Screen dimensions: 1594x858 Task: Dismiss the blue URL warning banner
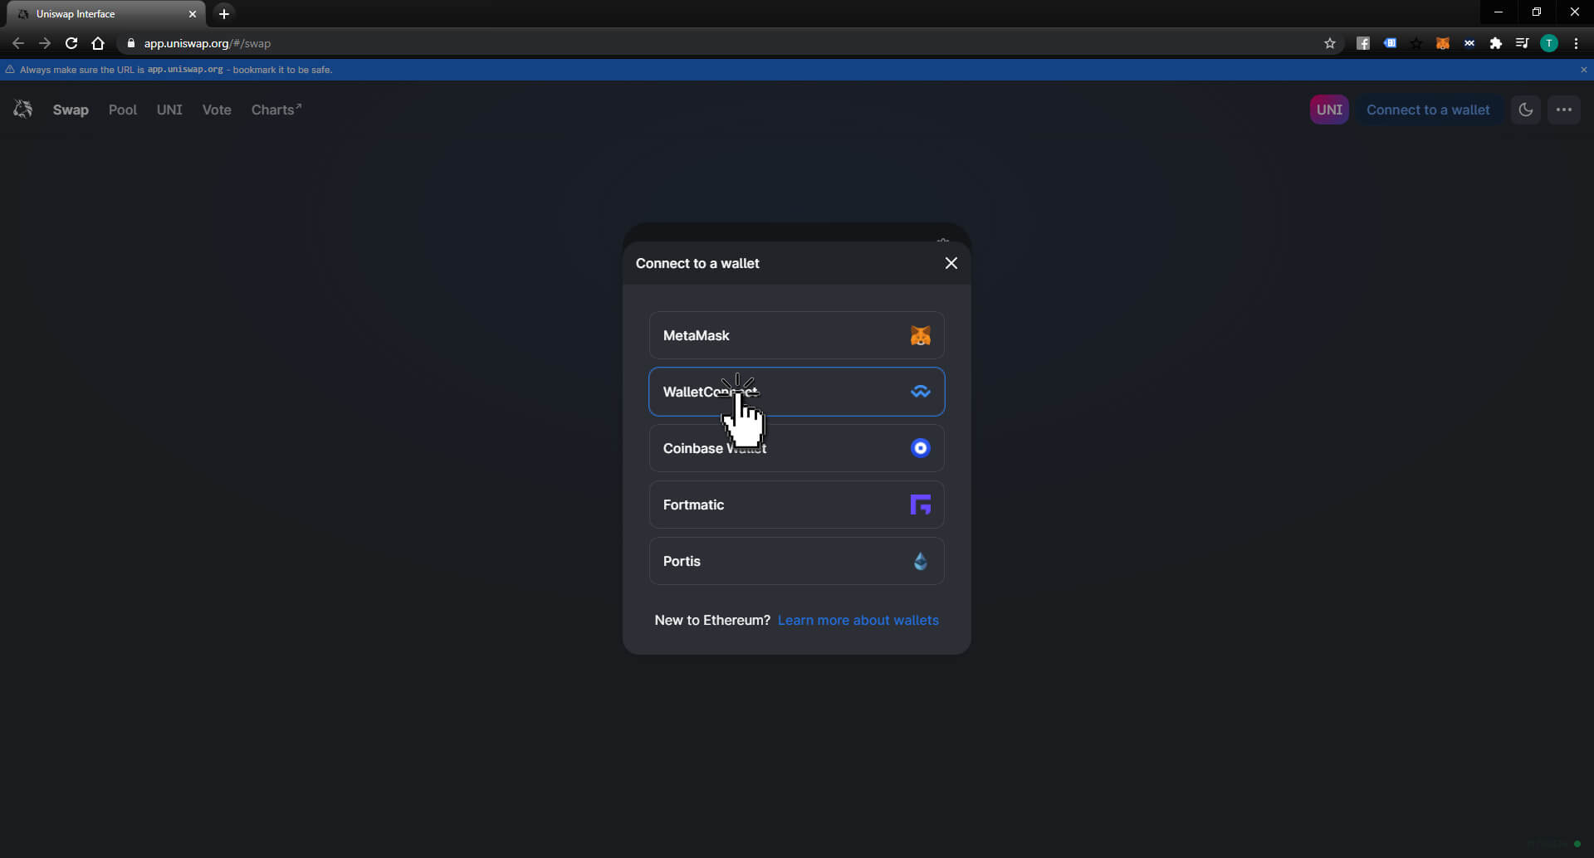pos(1584,70)
